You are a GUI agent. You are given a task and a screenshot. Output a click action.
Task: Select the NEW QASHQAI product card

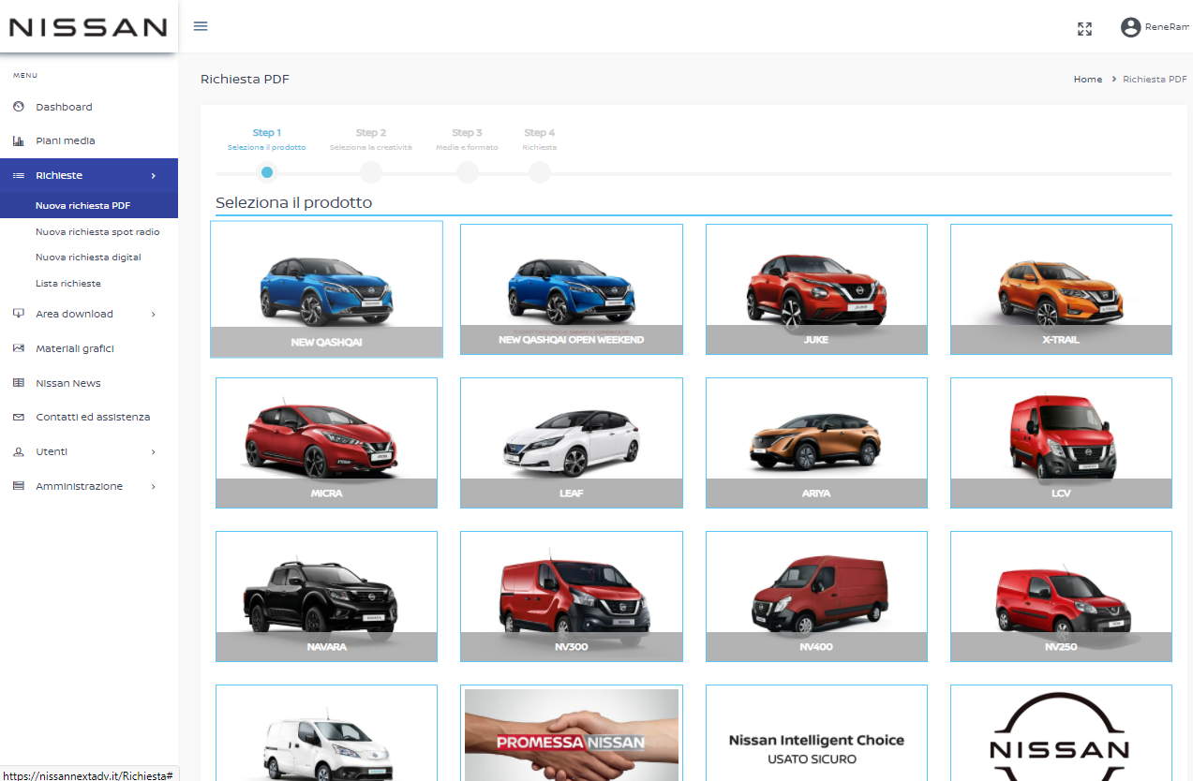click(326, 289)
